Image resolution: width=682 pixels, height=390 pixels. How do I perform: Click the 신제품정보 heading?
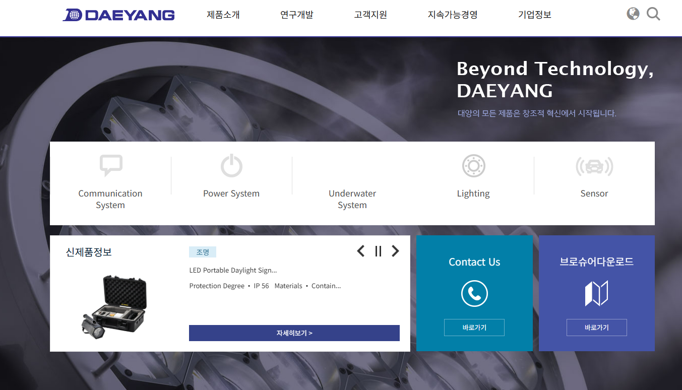coord(89,252)
